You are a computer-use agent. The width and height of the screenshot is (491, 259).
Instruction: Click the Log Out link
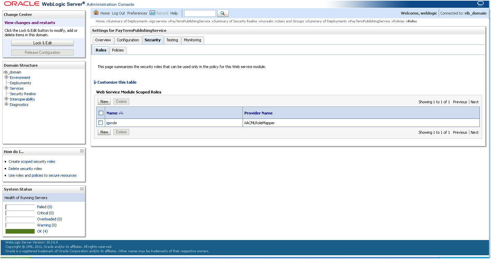click(x=118, y=13)
